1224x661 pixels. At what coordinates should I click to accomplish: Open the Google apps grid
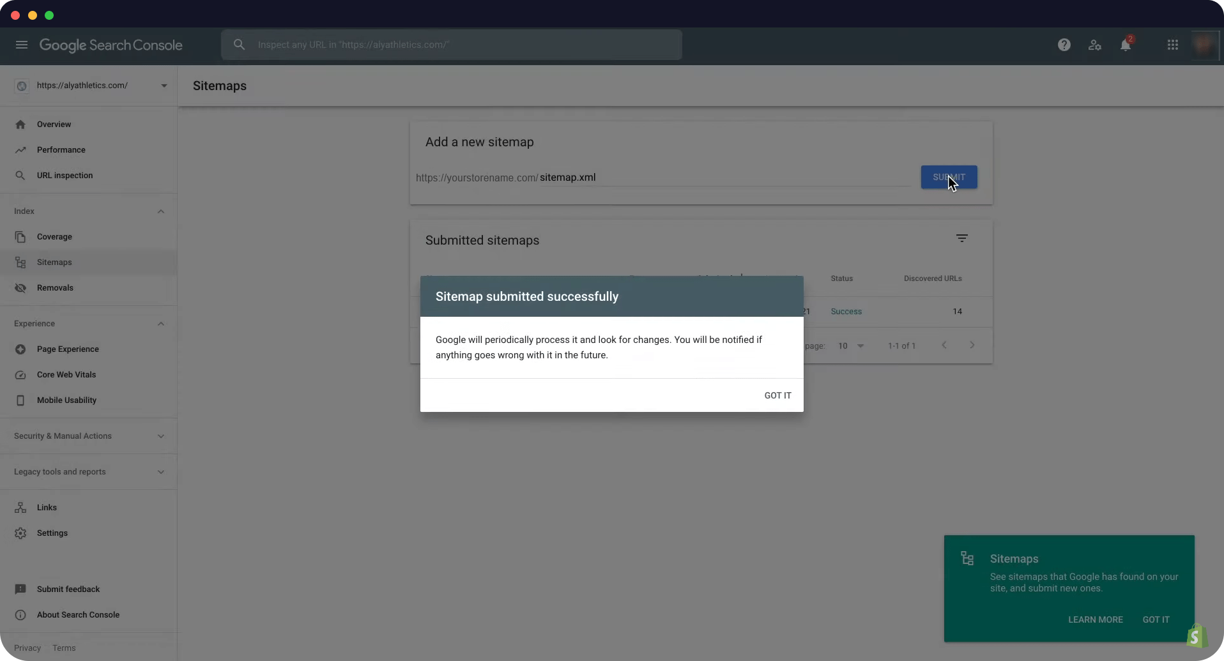[1173, 45]
